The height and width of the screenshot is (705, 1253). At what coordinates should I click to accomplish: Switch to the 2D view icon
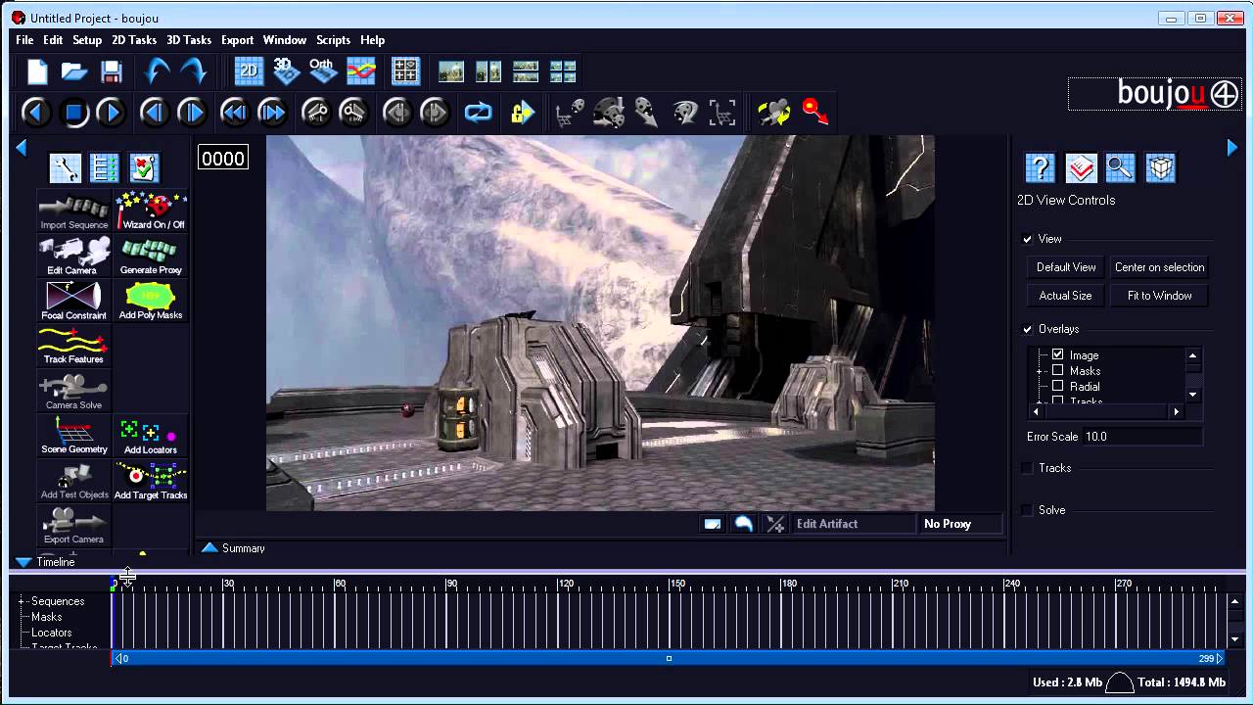coord(249,70)
